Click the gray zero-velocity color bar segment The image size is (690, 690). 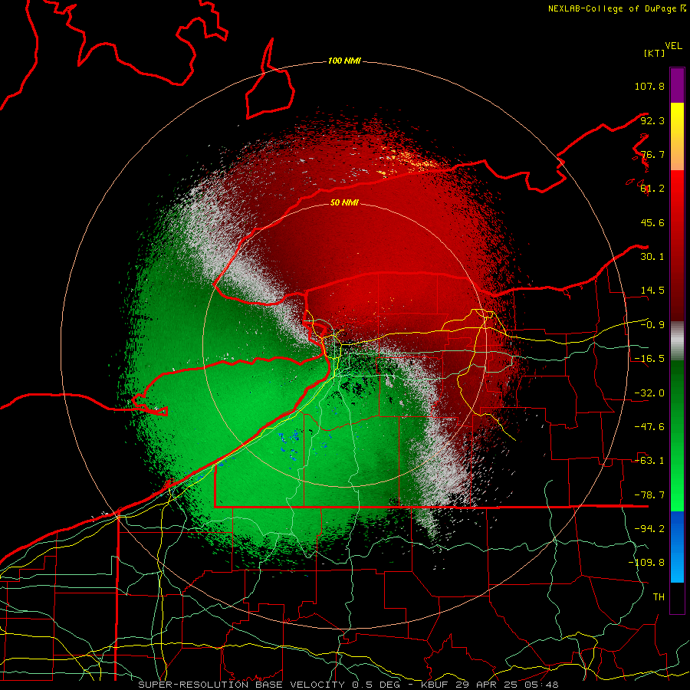pyautogui.click(x=677, y=341)
